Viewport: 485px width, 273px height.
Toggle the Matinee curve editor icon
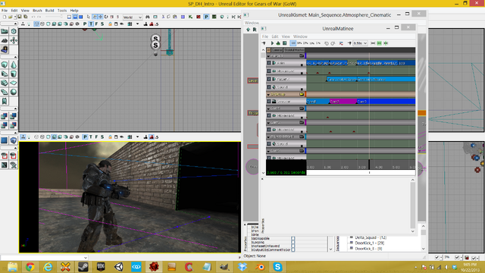341,43
